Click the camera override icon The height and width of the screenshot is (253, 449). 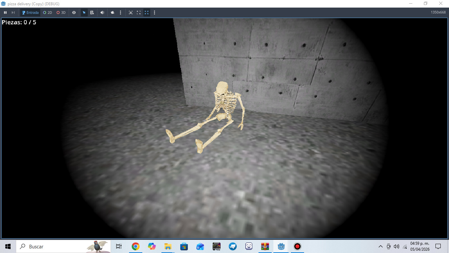[x=113, y=13]
